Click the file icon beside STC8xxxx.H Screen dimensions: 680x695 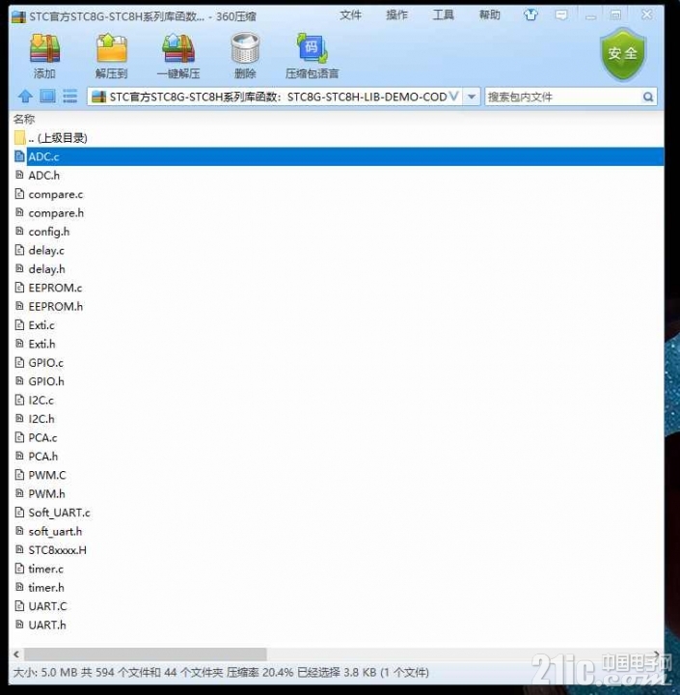click(x=19, y=549)
